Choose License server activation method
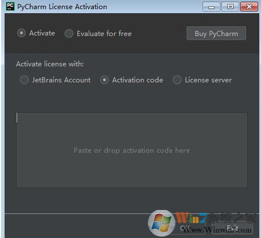The image size is (261, 238). (177, 80)
